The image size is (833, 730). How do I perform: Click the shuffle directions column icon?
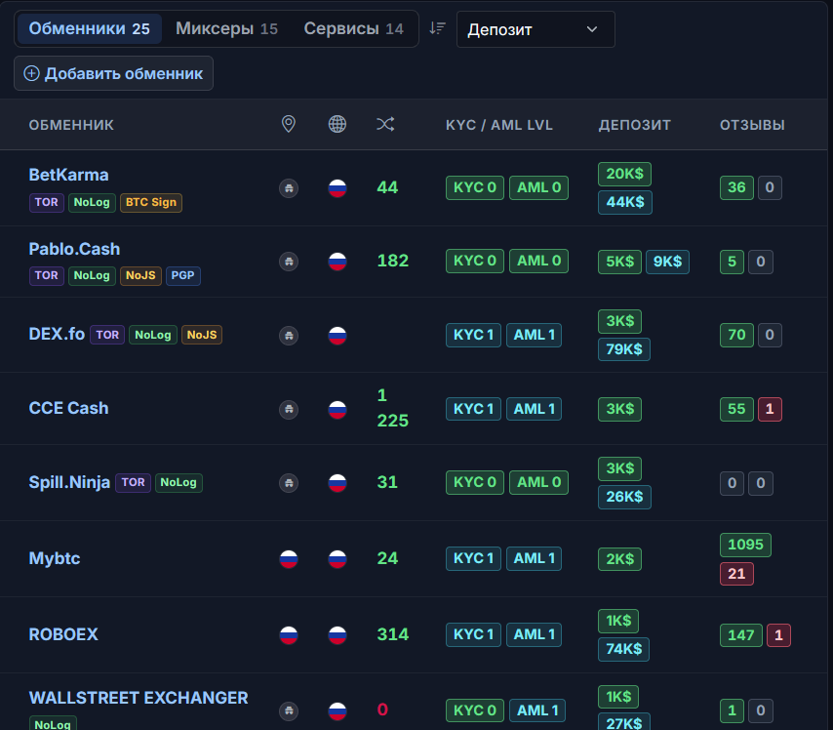[385, 124]
